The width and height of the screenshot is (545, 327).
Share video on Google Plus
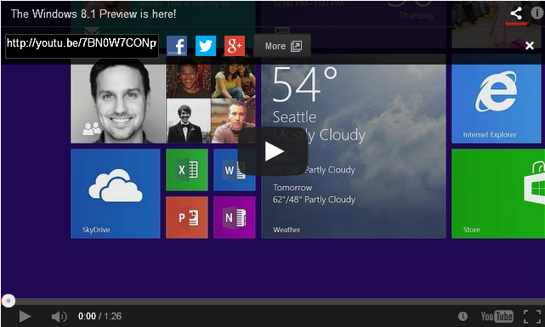pos(235,46)
